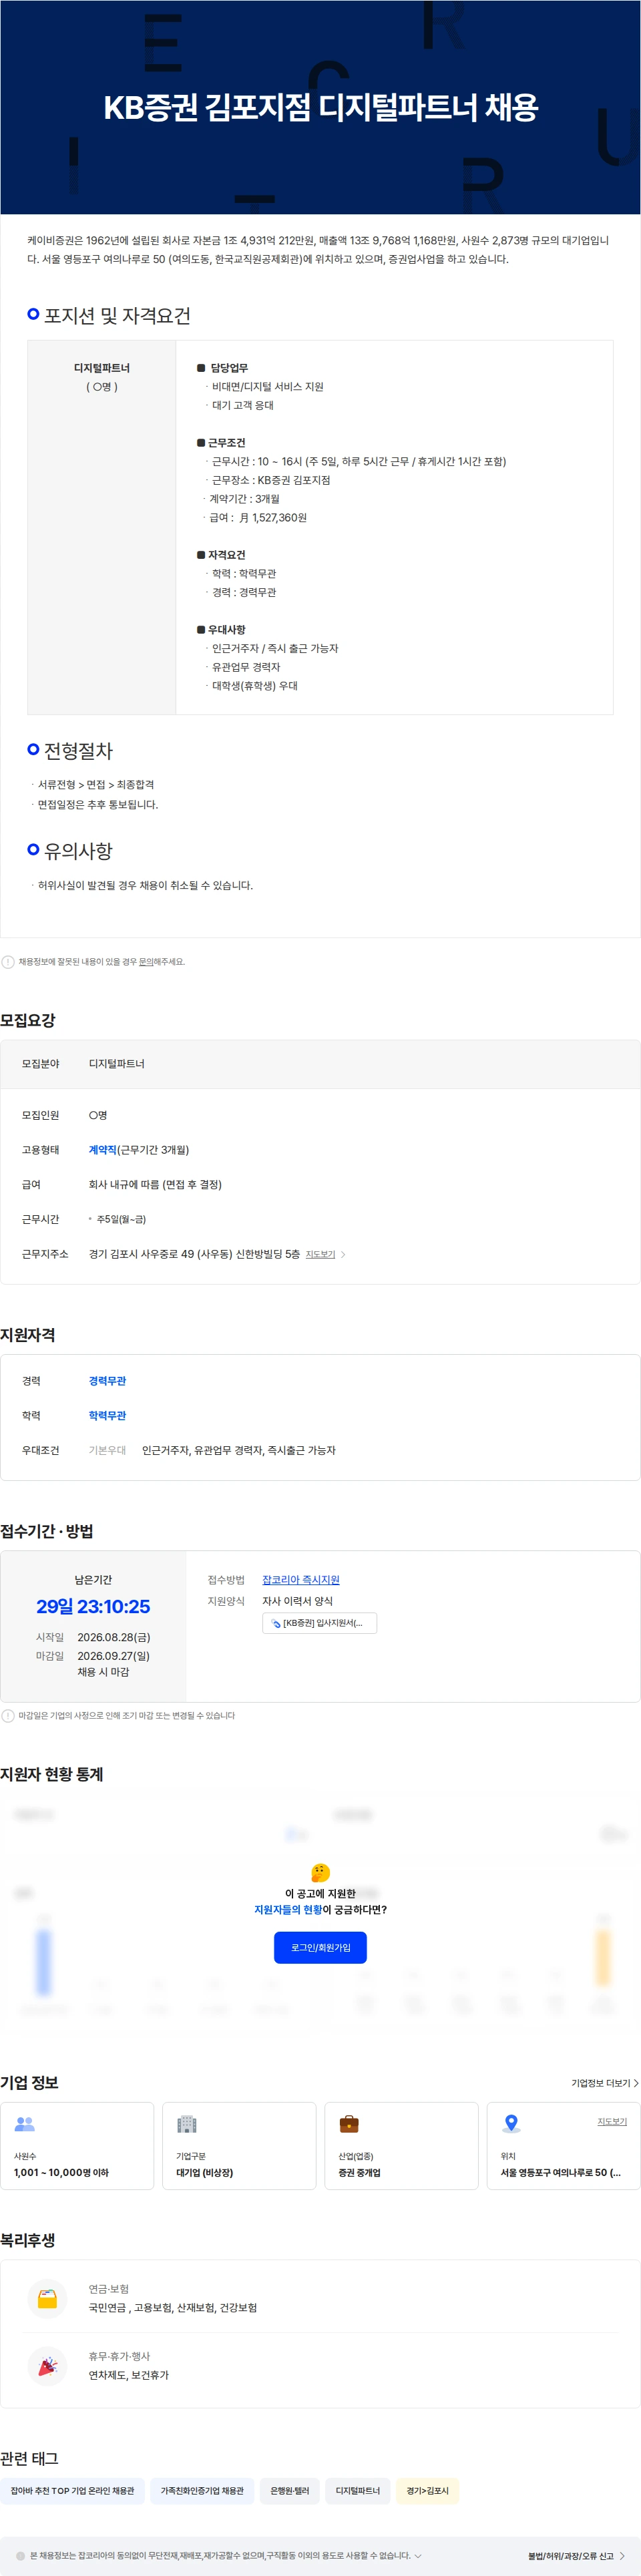This screenshot has height=2576, width=641.
Task: Click 휴무·휴가·행사 party icon
Action: tap(47, 2366)
